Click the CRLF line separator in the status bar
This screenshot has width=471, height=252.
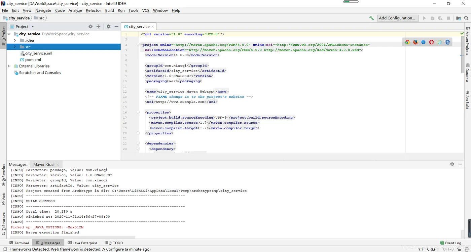[x=433, y=249]
